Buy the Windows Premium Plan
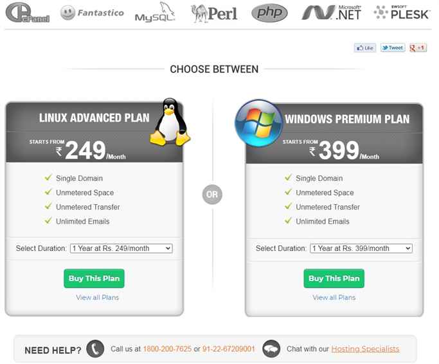Viewport: 439px width, 364px height. (x=334, y=279)
